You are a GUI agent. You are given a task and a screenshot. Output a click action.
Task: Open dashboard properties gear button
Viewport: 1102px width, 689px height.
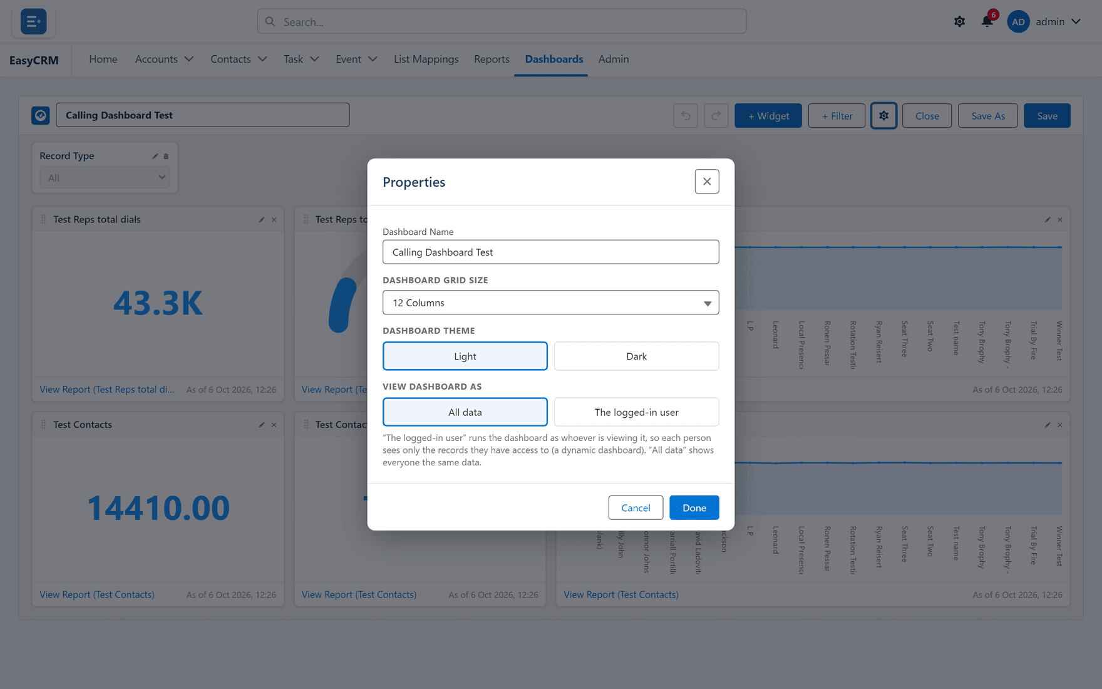pos(883,116)
